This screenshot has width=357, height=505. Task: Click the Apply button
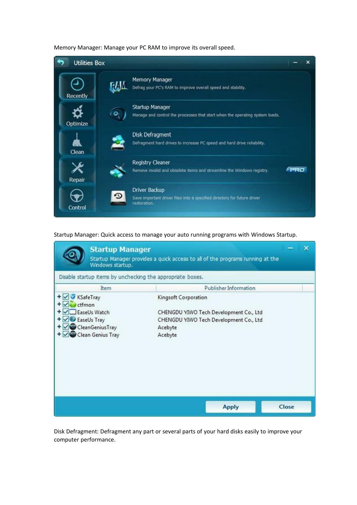point(231,407)
